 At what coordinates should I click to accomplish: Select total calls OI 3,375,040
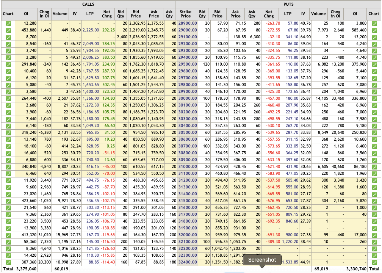tap(27, 269)
